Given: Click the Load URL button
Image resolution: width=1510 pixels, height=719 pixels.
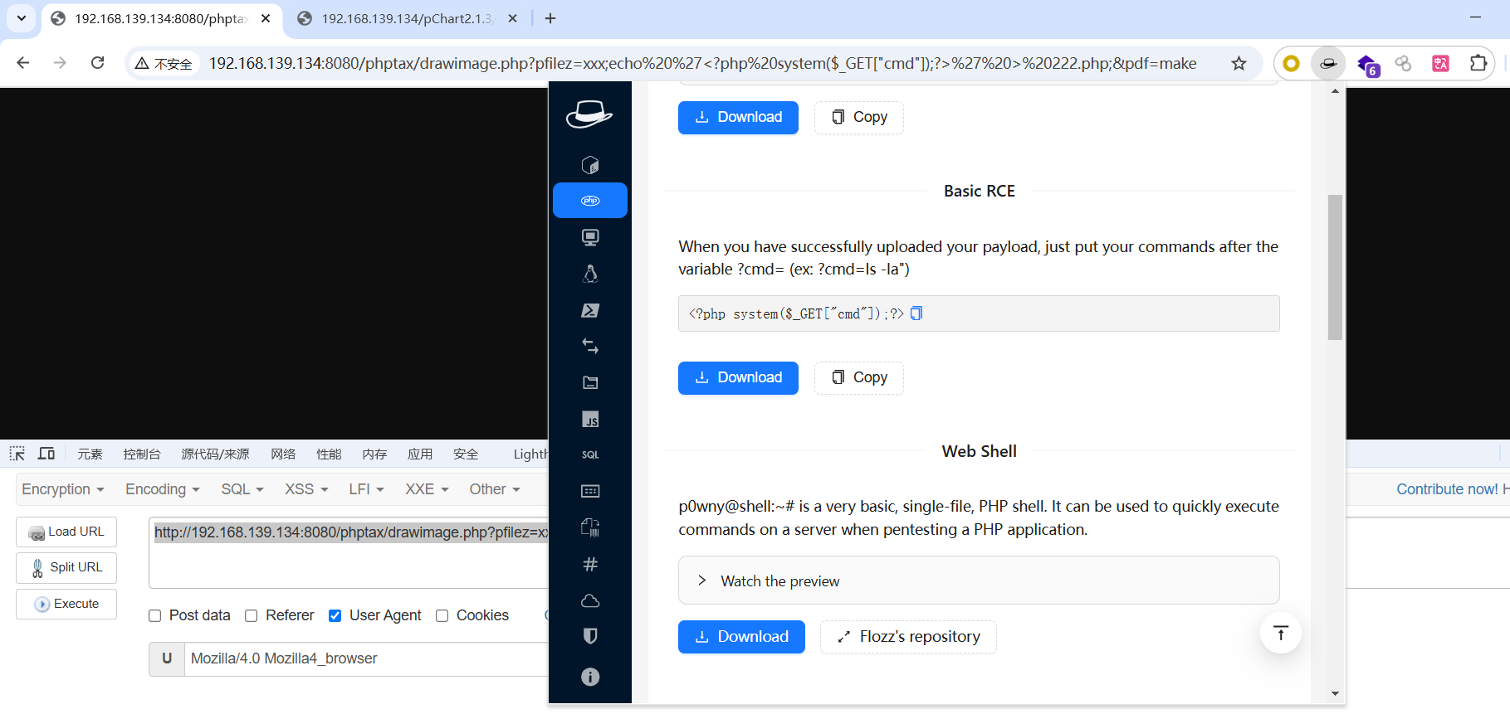Looking at the screenshot, I should 66,532.
